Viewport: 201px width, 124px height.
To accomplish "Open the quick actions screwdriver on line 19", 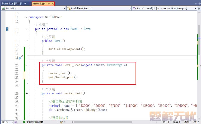I will [21, 57].
